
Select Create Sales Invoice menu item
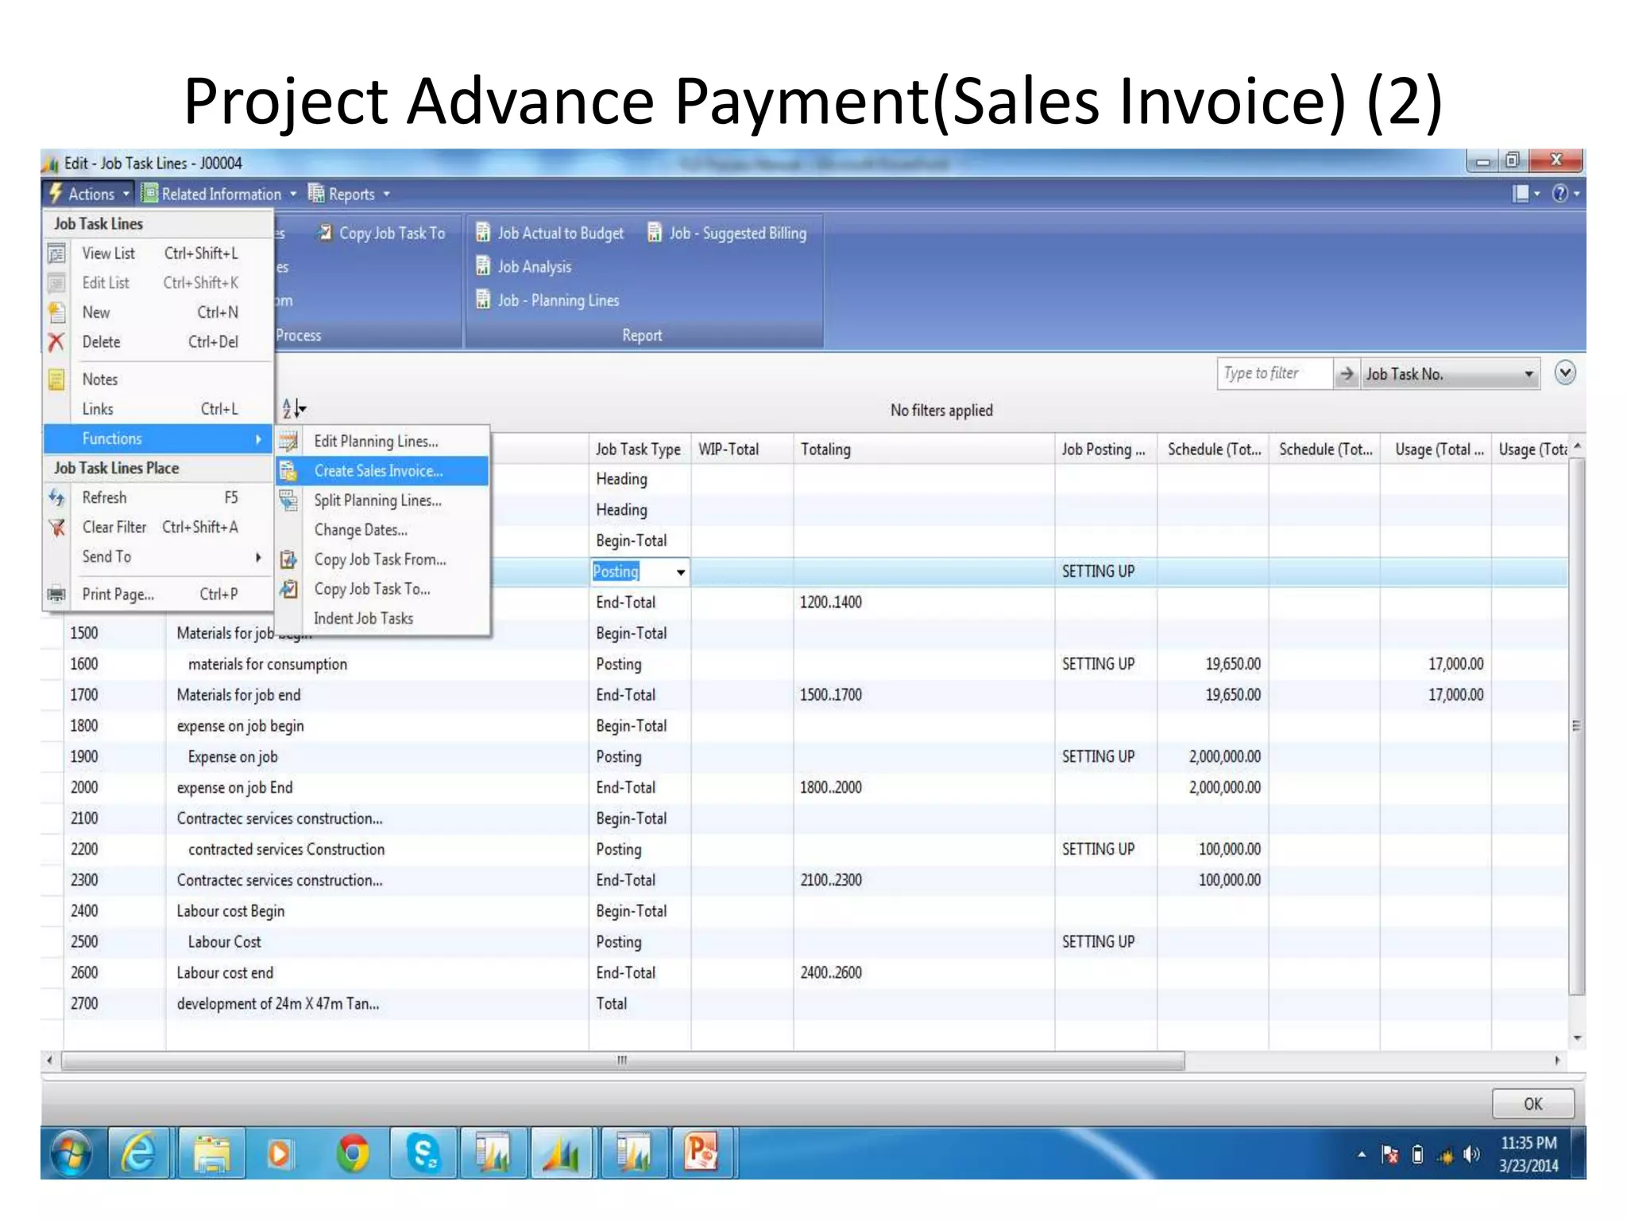pos(378,471)
